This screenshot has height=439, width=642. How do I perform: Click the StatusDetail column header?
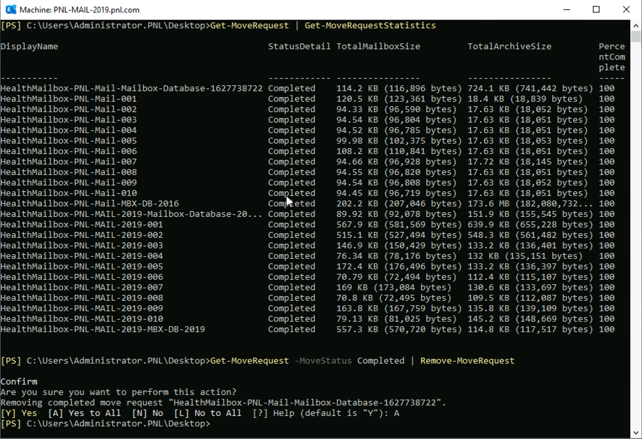(299, 47)
